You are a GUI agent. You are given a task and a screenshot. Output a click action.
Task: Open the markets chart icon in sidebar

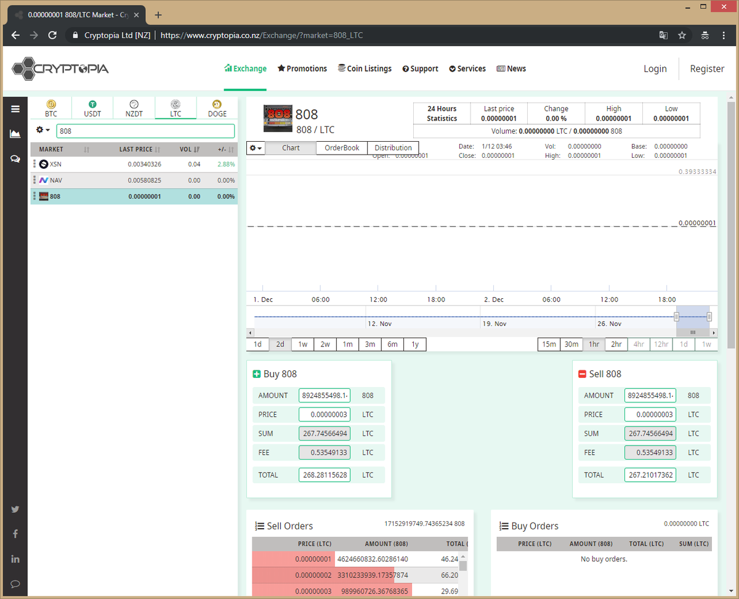point(15,133)
